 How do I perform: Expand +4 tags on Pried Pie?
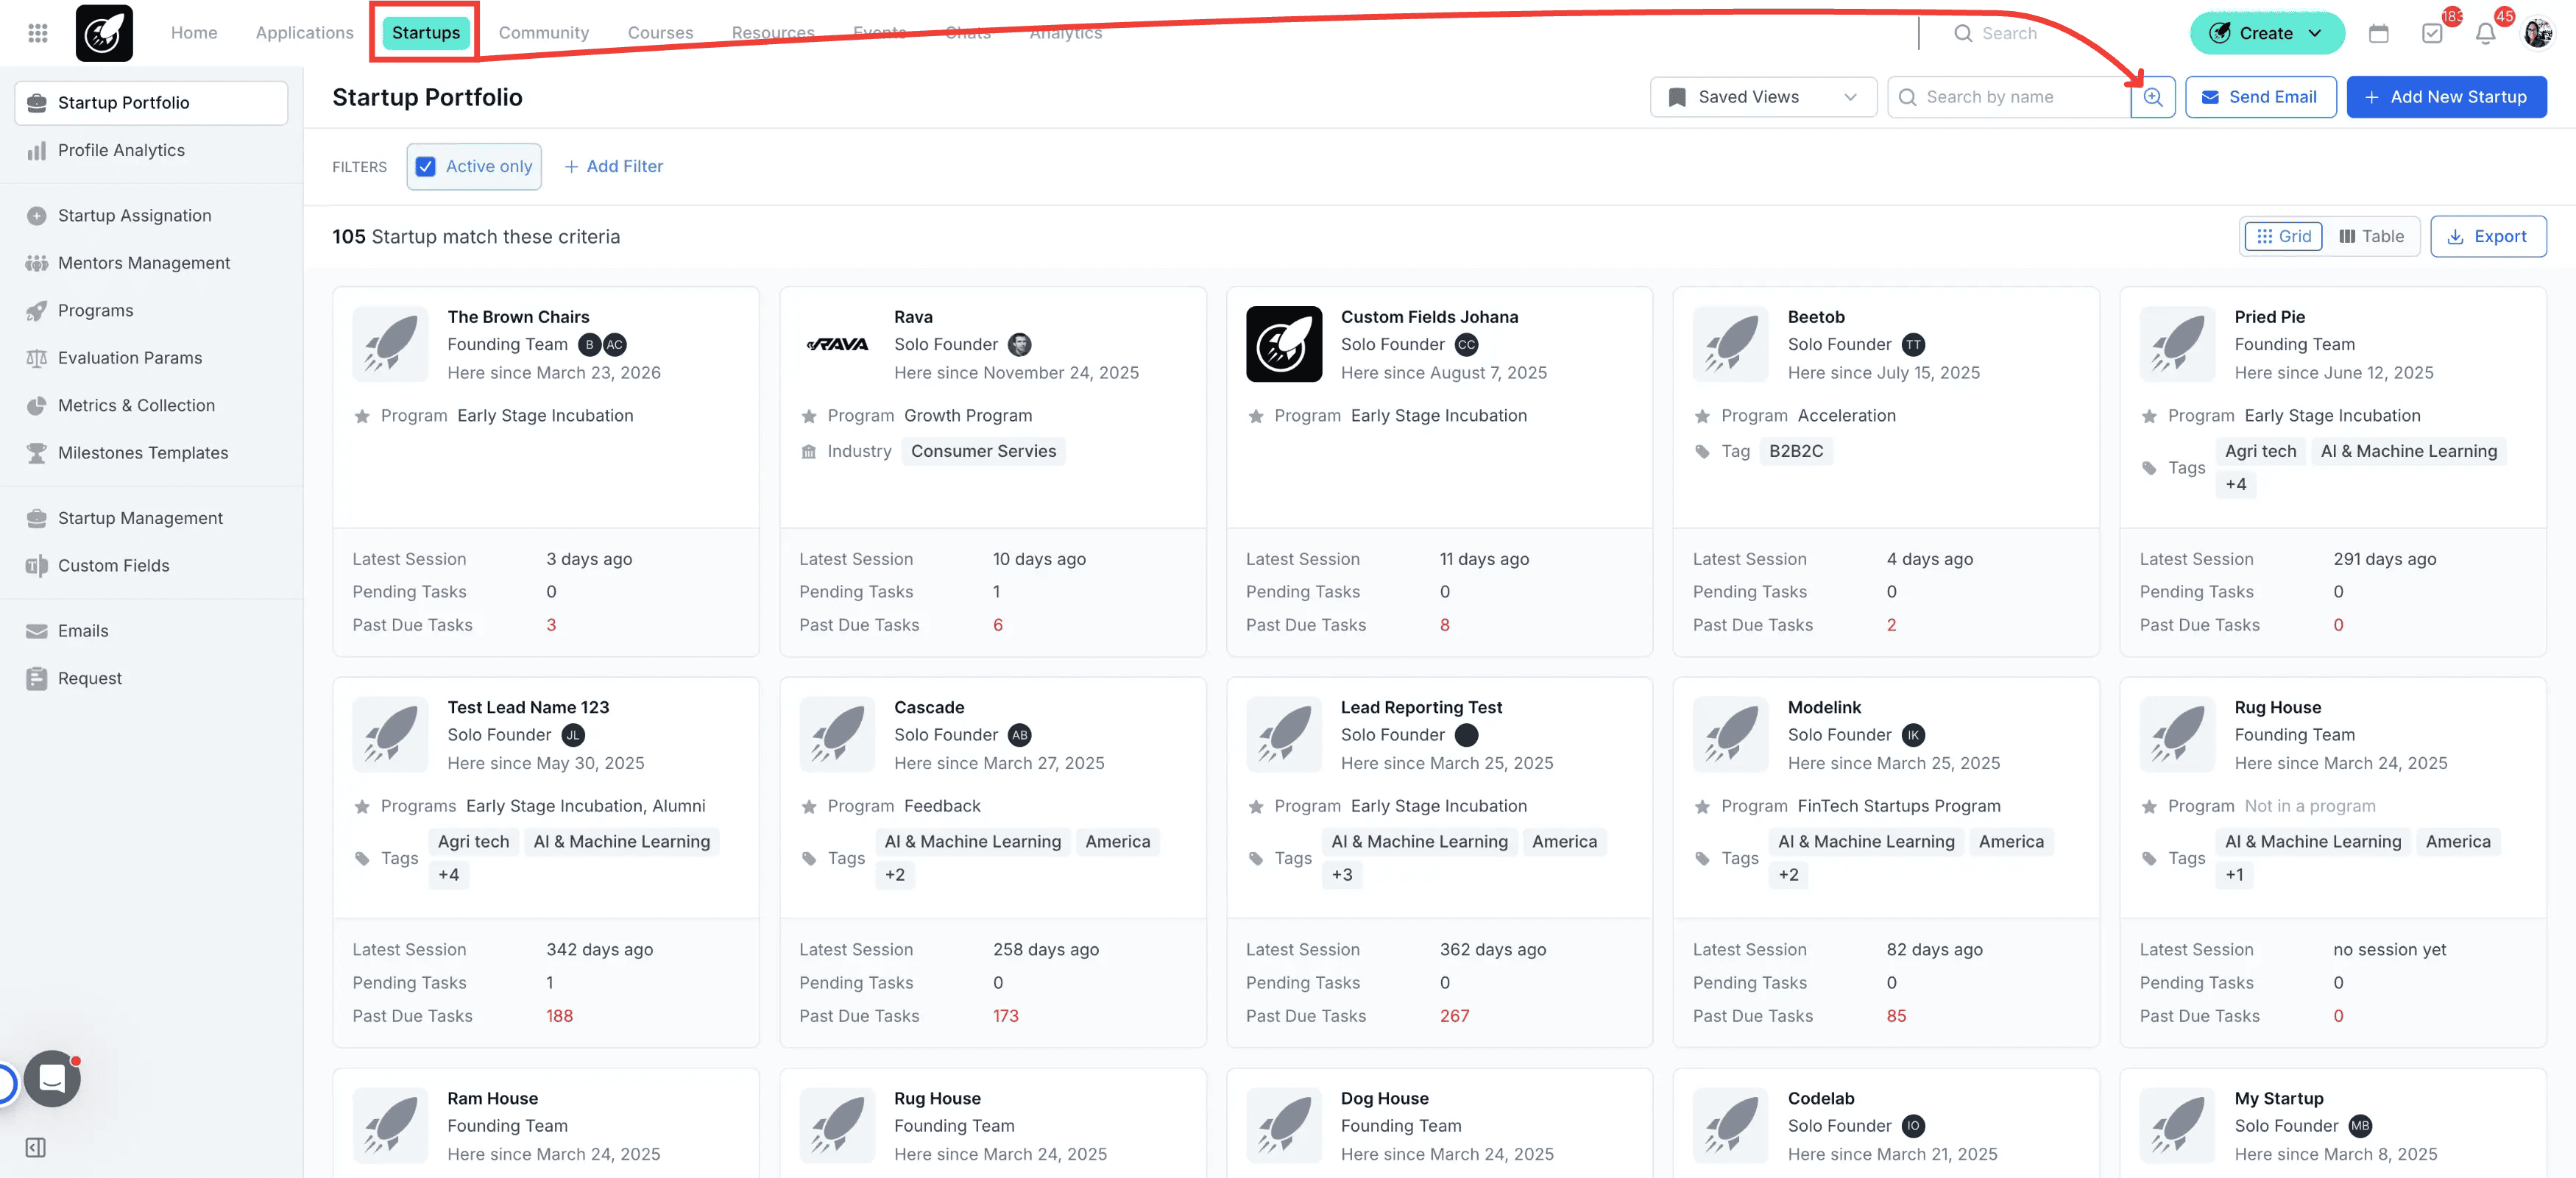coord(2236,484)
